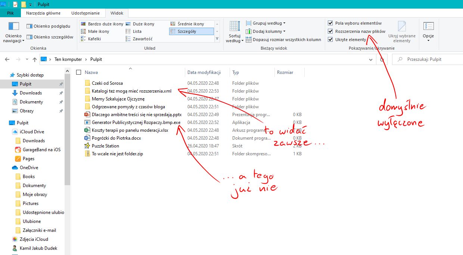Screen dimensions: 463x255
Task: Toggle the select-all checkbox in header
Action: (x=78, y=72)
